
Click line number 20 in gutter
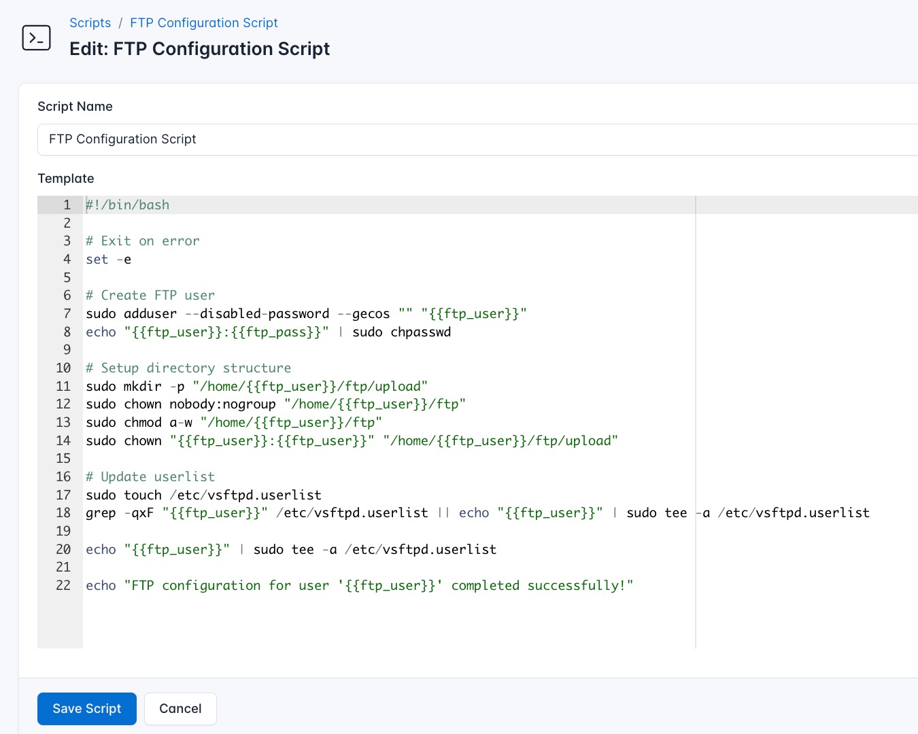63,550
